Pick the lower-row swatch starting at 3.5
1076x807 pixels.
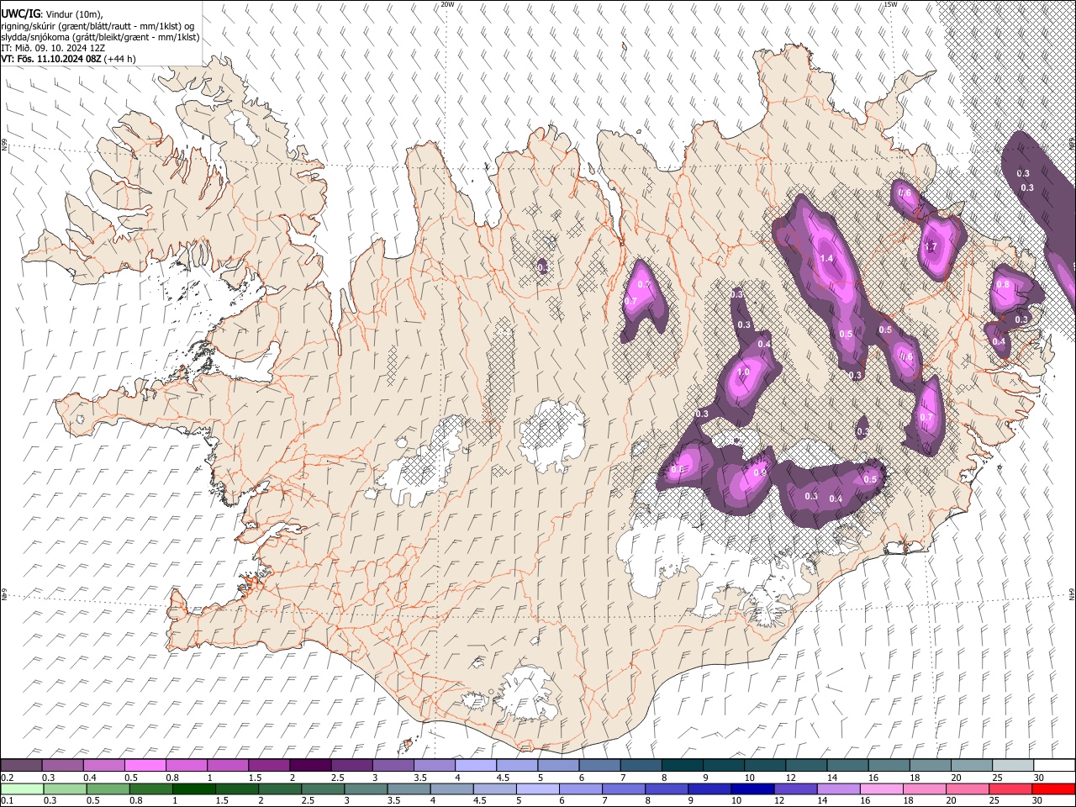pos(409,789)
